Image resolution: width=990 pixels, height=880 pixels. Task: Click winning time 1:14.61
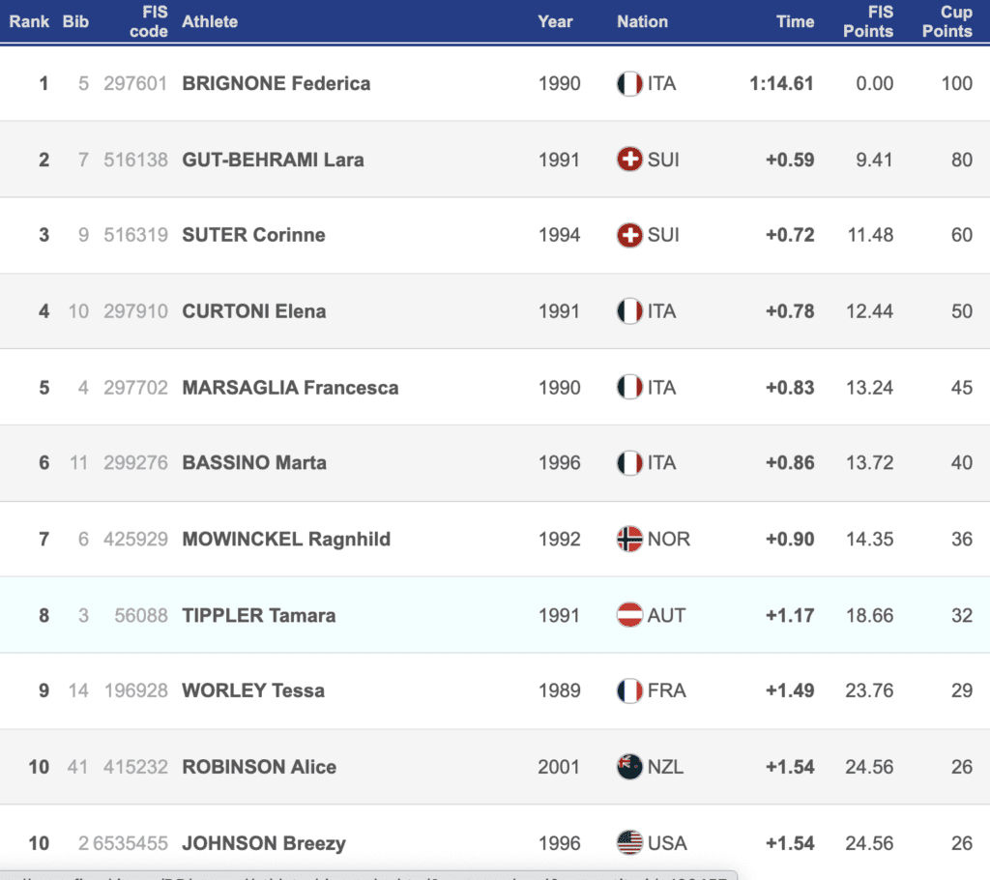click(781, 83)
